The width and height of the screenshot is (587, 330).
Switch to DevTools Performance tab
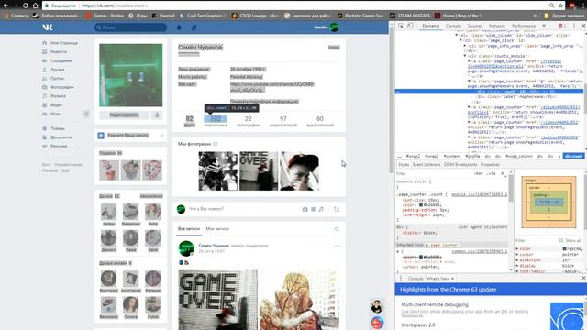pos(524,26)
